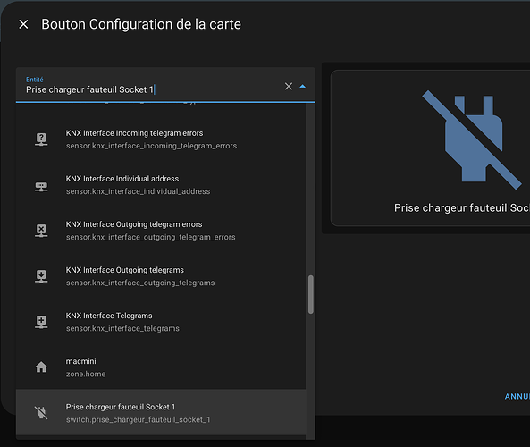
Task: Select Prise chargeur fauteuil Socket 1 switch
Action: click(161, 412)
